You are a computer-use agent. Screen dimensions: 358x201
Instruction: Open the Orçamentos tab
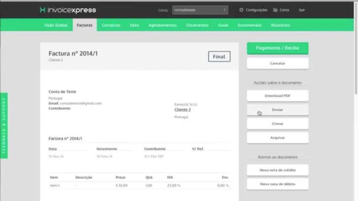tap(197, 25)
